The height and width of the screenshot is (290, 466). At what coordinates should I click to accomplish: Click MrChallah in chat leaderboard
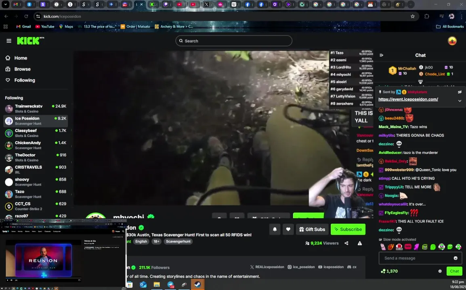tap(407, 68)
